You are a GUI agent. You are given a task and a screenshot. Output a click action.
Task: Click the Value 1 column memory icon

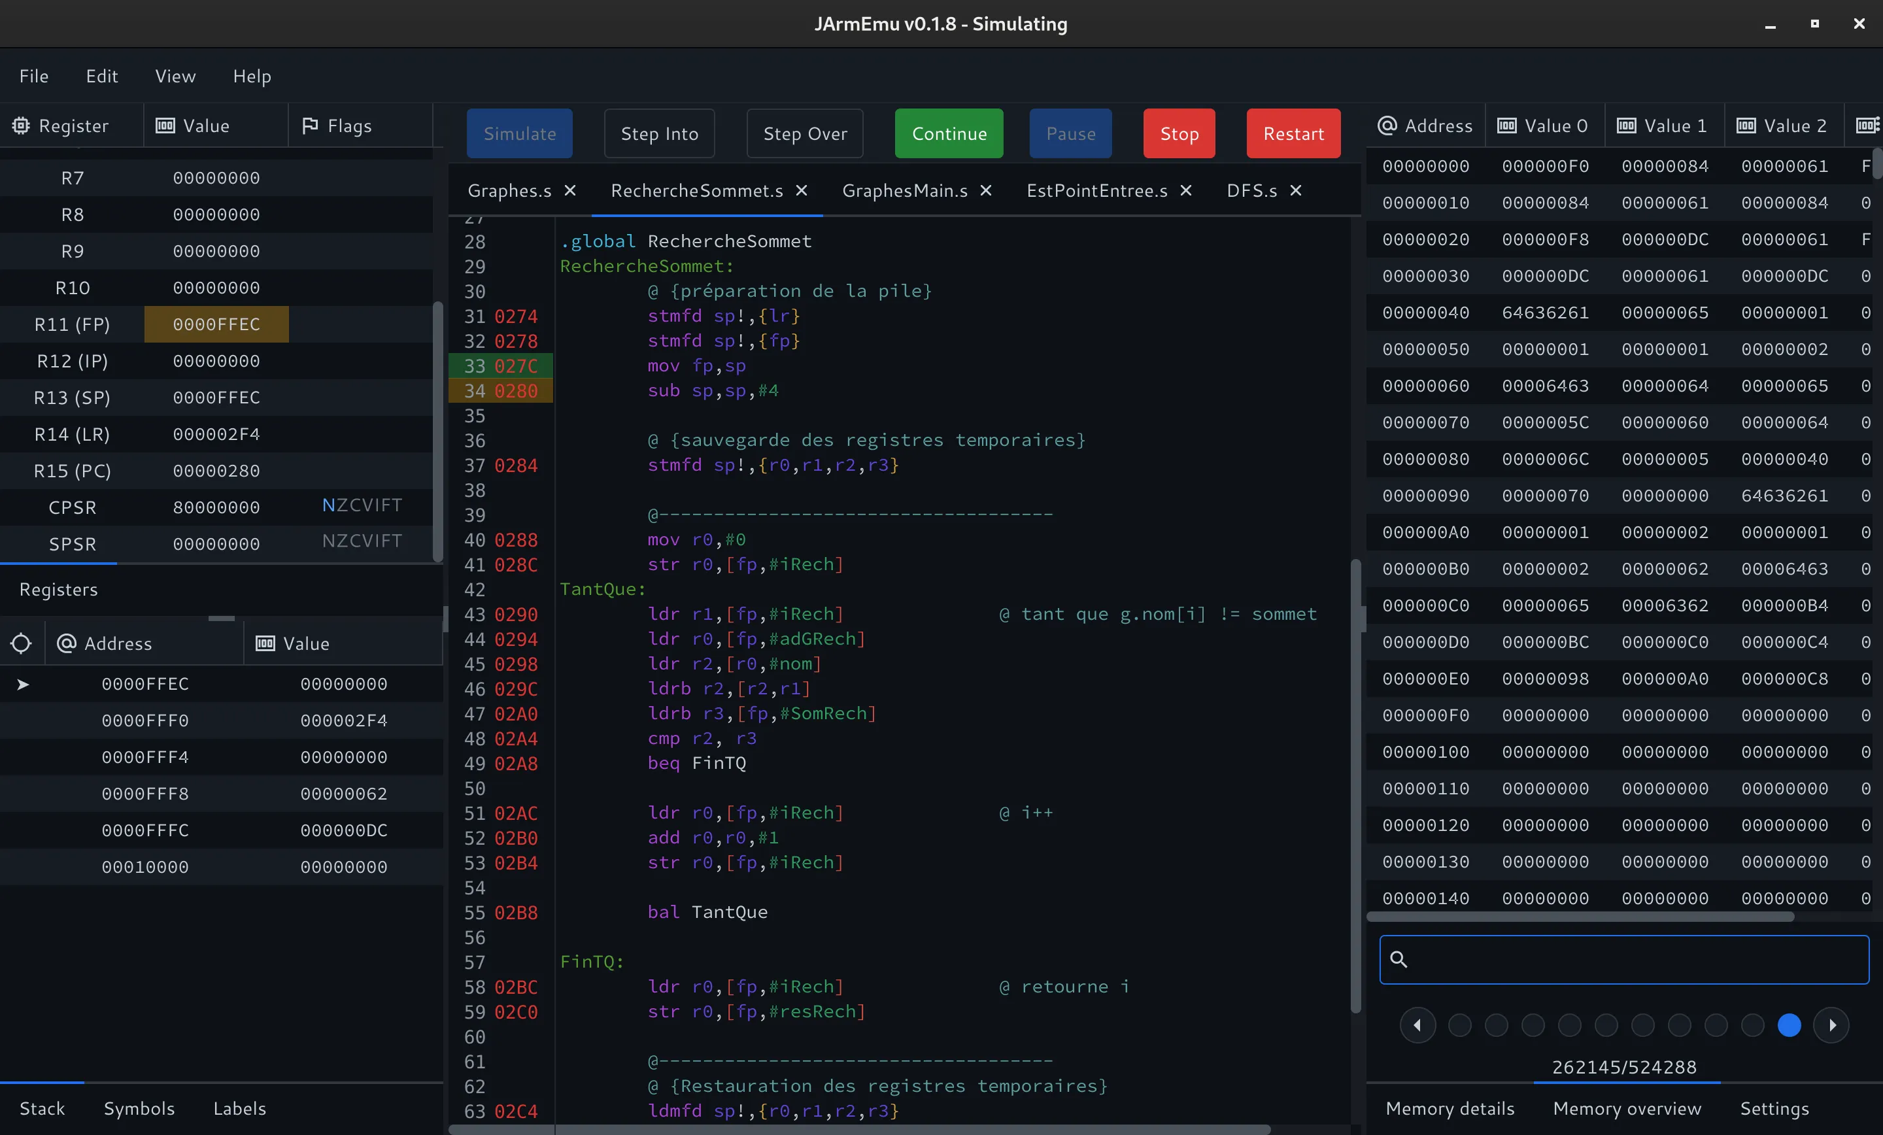click(1626, 126)
